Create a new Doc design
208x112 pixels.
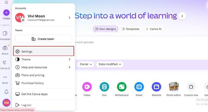(104, 87)
